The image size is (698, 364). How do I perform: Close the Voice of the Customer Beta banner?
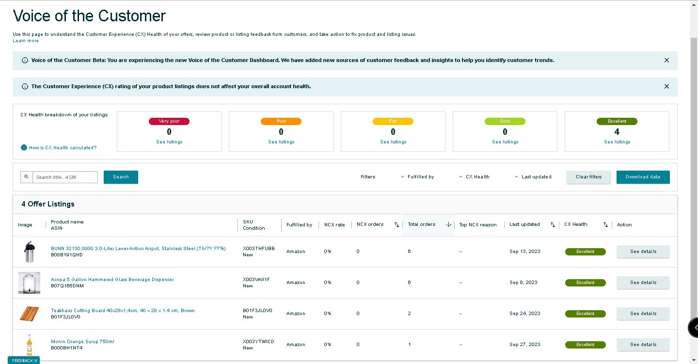[x=666, y=61]
